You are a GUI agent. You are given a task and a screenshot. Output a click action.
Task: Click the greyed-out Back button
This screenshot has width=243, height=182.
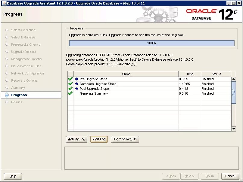coord(171,176)
